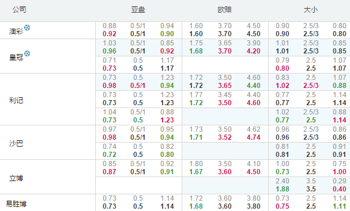
Task: Click the 公司 column header
Action: click(19, 10)
